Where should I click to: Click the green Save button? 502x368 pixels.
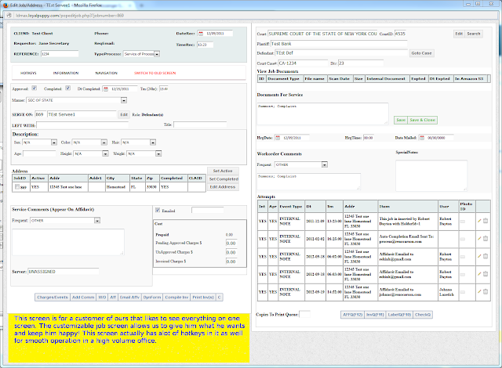coord(401,120)
